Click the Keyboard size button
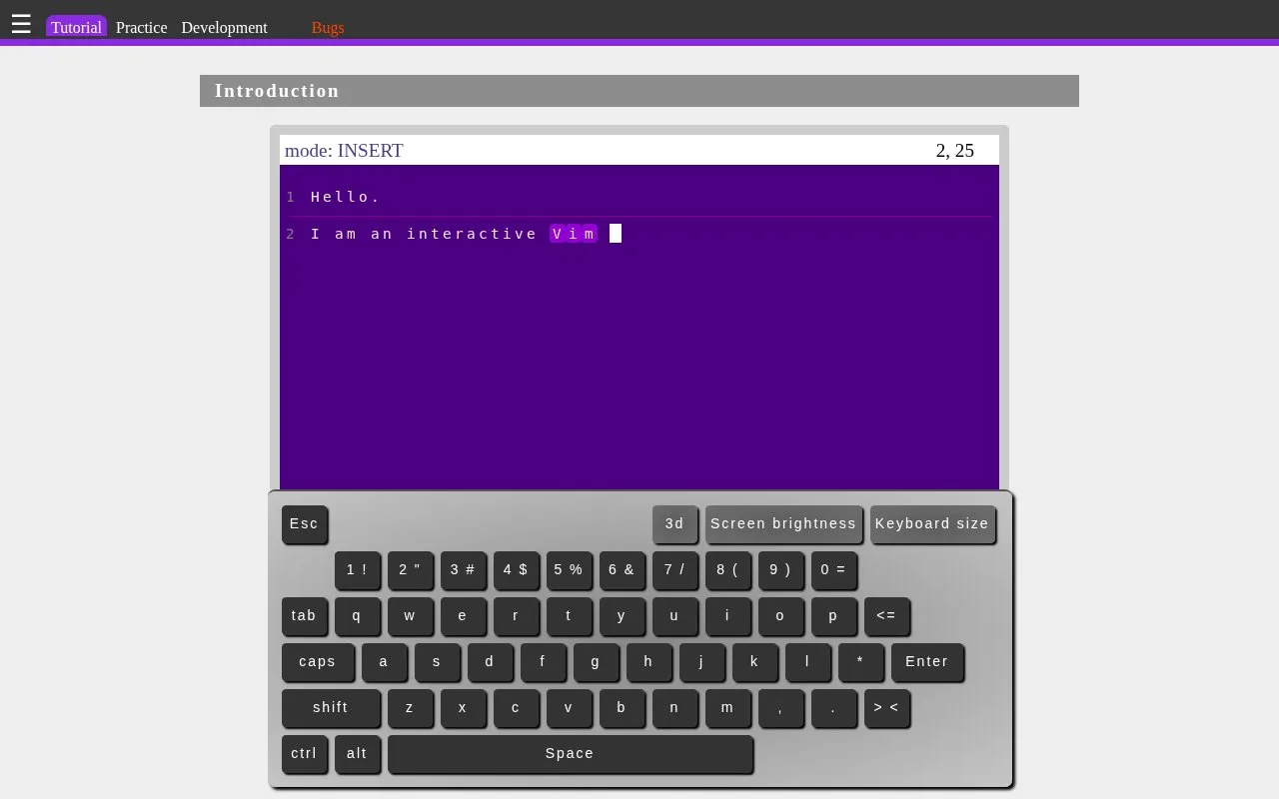 point(932,524)
